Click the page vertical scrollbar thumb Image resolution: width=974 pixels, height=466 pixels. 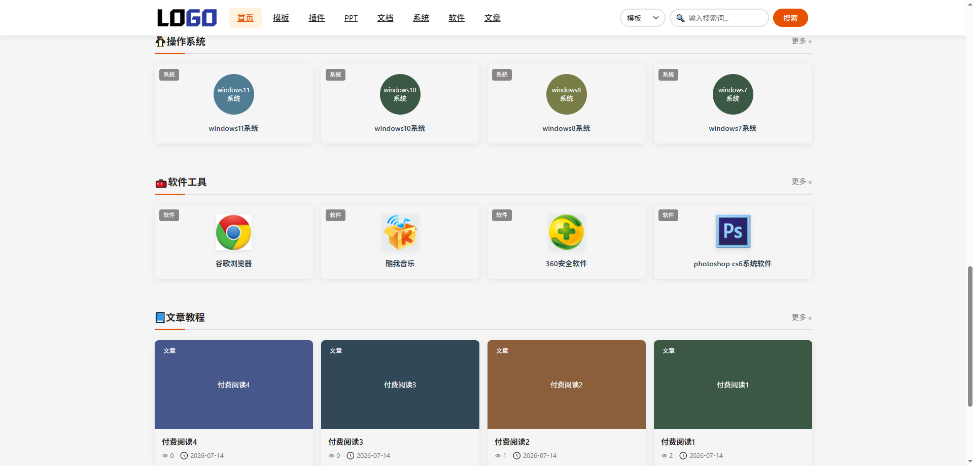coord(970,336)
